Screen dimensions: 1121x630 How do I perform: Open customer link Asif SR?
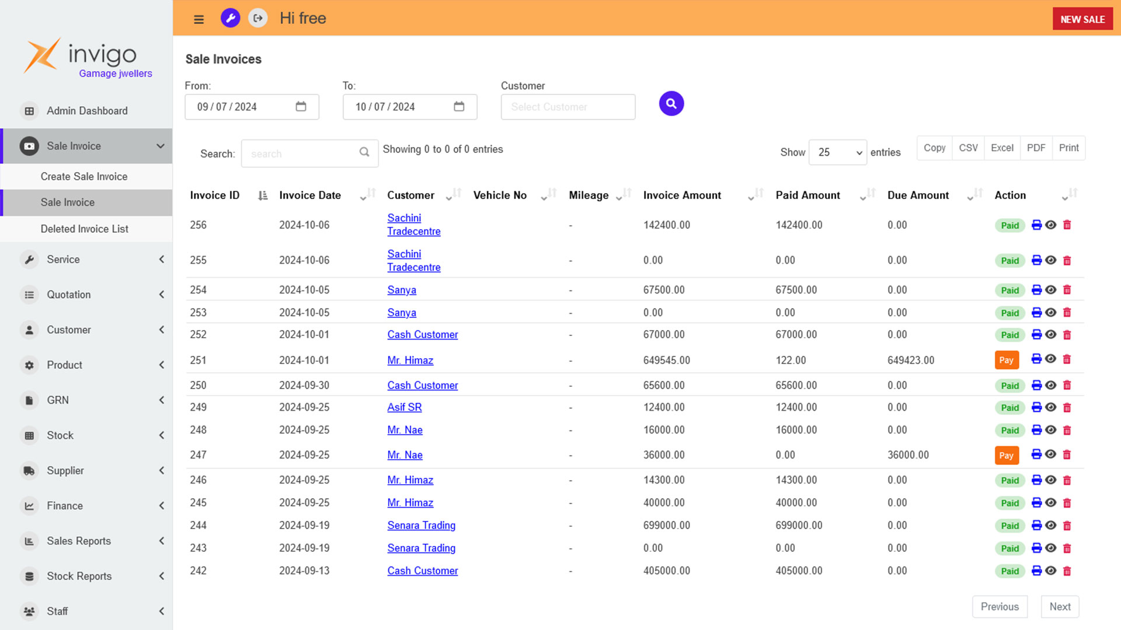(404, 407)
